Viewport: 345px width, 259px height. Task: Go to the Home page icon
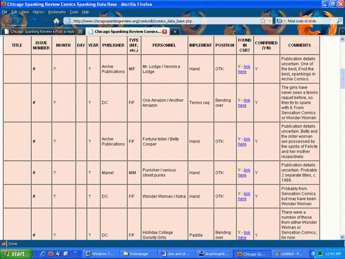[x=56, y=21]
